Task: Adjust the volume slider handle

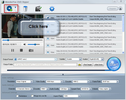Action: pos(35,44)
